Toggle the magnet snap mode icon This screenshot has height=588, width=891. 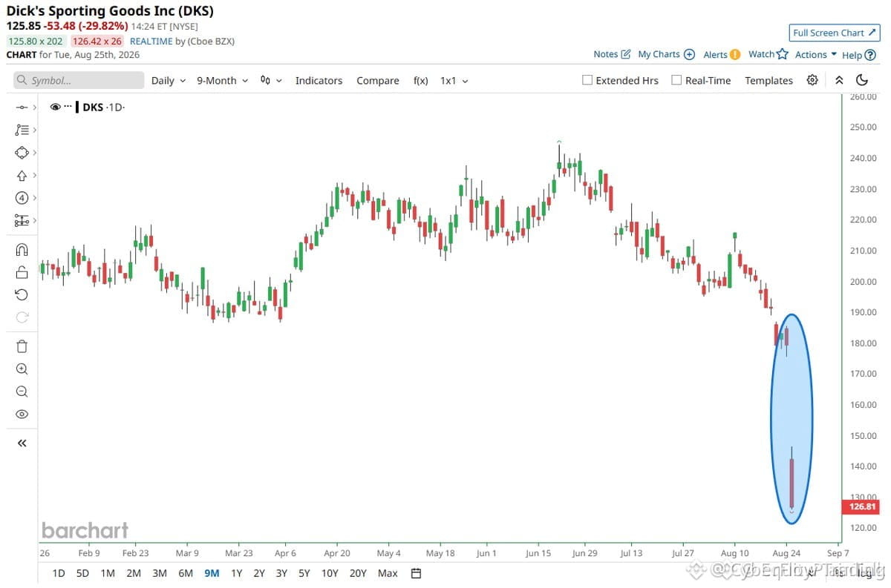coord(22,250)
